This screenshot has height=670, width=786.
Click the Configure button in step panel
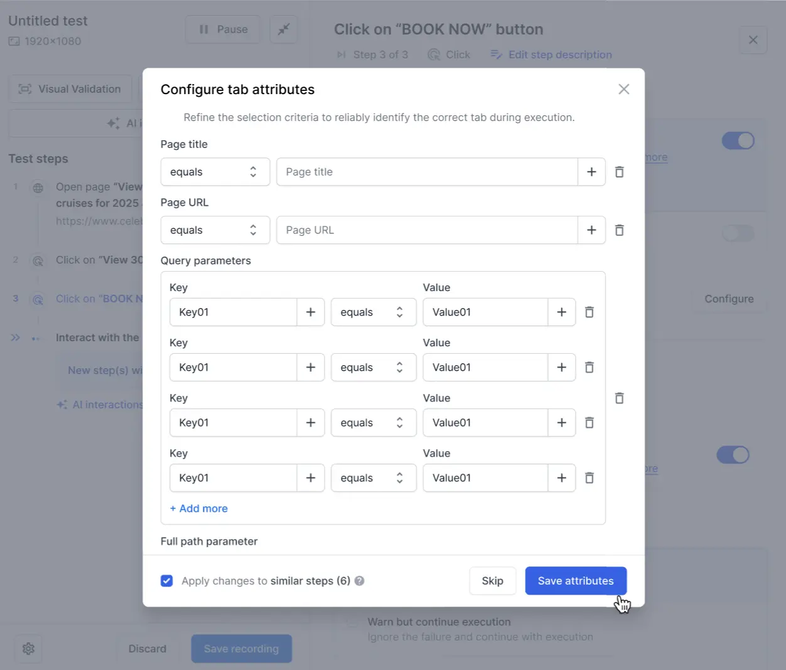(x=729, y=299)
